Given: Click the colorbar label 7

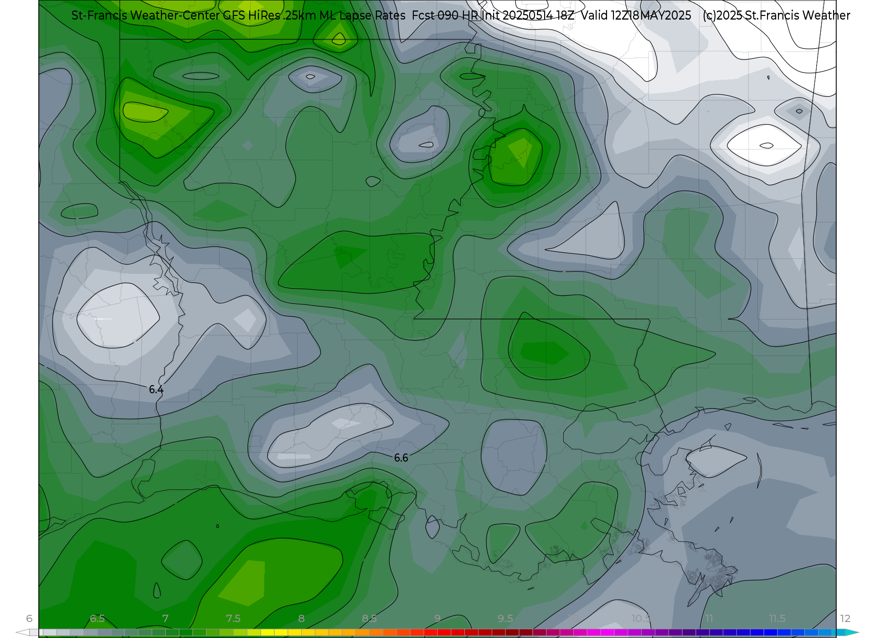Looking at the screenshot, I should [x=165, y=618].
